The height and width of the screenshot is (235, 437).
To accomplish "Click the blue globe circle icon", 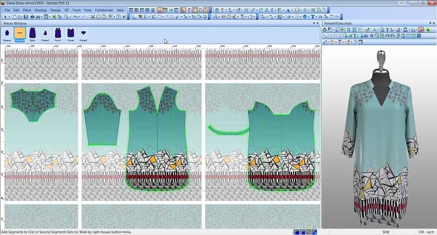I will coord(305,17).
